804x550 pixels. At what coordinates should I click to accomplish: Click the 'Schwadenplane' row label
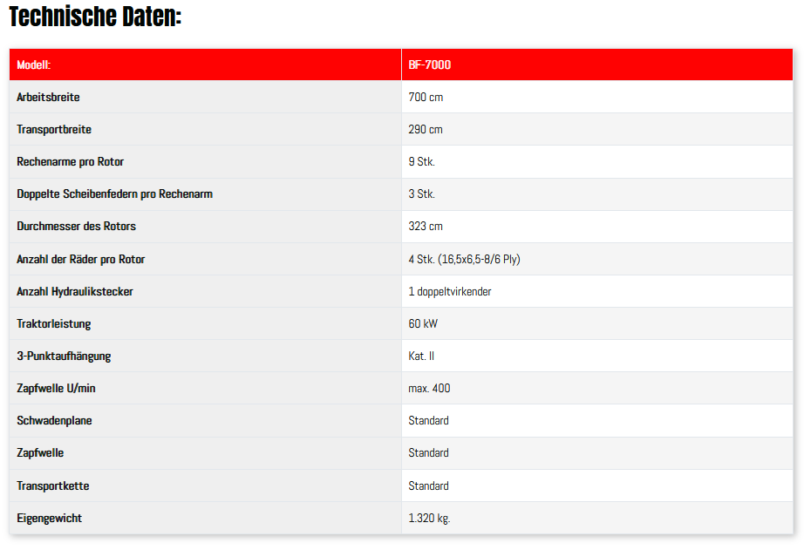54,420
